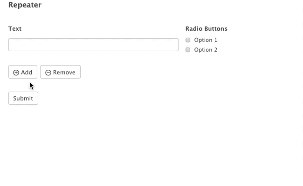Click the "Submit" button text

(x=23, y=98)
